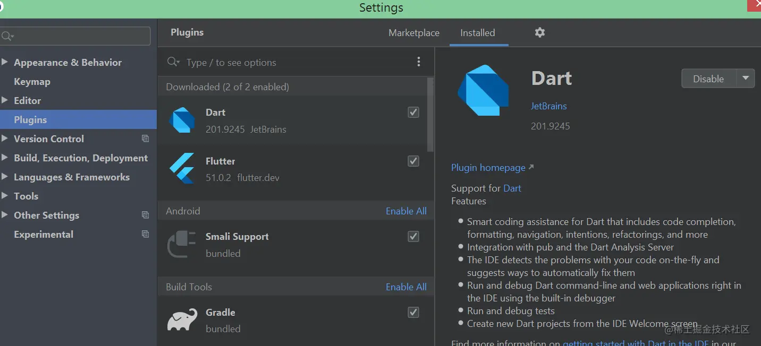Click the magnifier icon in plugin search
The height and width of the screenshot is (346, 761).
point(173,62)
